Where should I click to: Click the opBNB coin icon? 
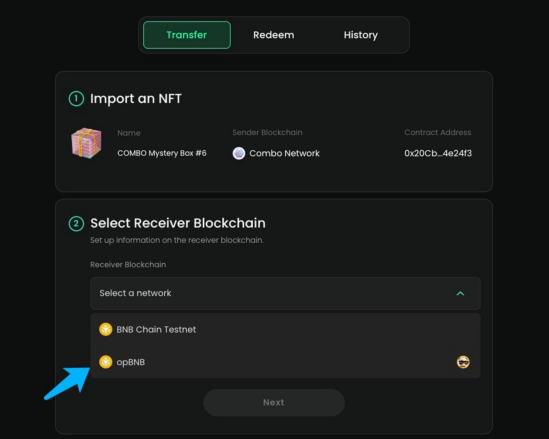tap(106, 362)
